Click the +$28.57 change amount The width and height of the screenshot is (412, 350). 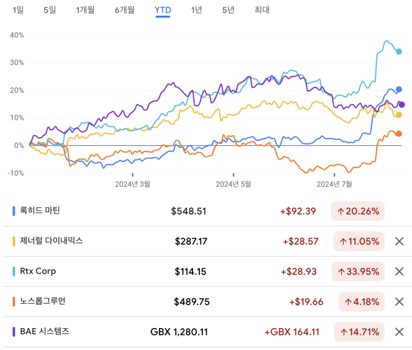coord(301,241)
